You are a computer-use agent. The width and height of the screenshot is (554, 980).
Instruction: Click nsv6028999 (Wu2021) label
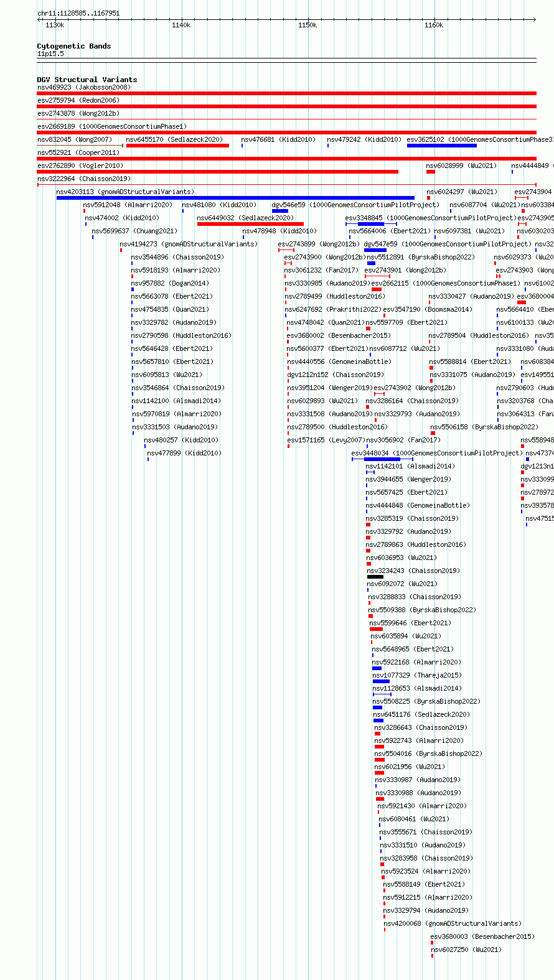(461, 166)
